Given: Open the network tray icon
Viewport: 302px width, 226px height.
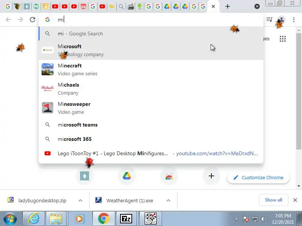Looking at the screenshot, I should [x=254, y=219].
